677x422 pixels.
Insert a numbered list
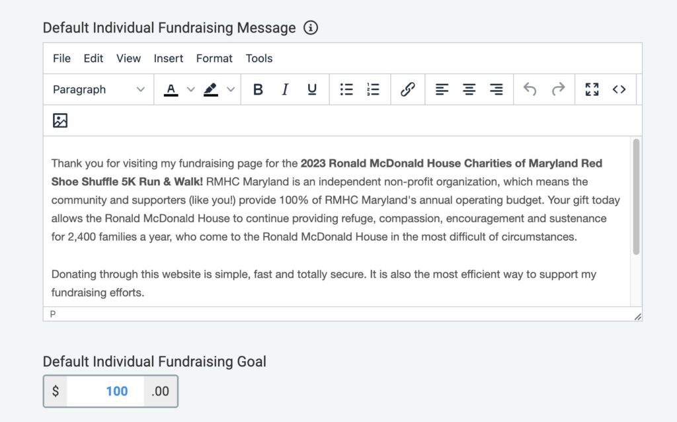[373, 89]
